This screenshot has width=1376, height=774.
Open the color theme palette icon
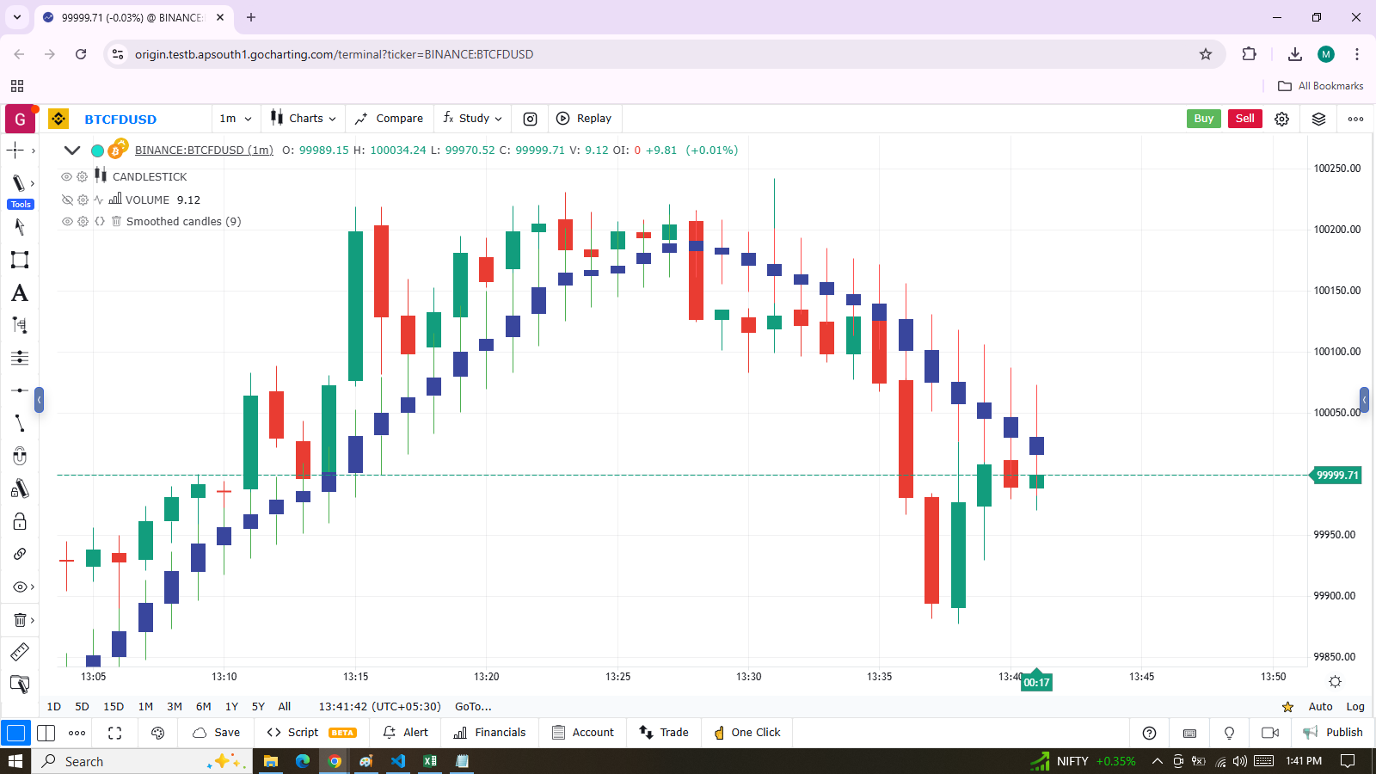pyautogui.click(x=157, y=733)
